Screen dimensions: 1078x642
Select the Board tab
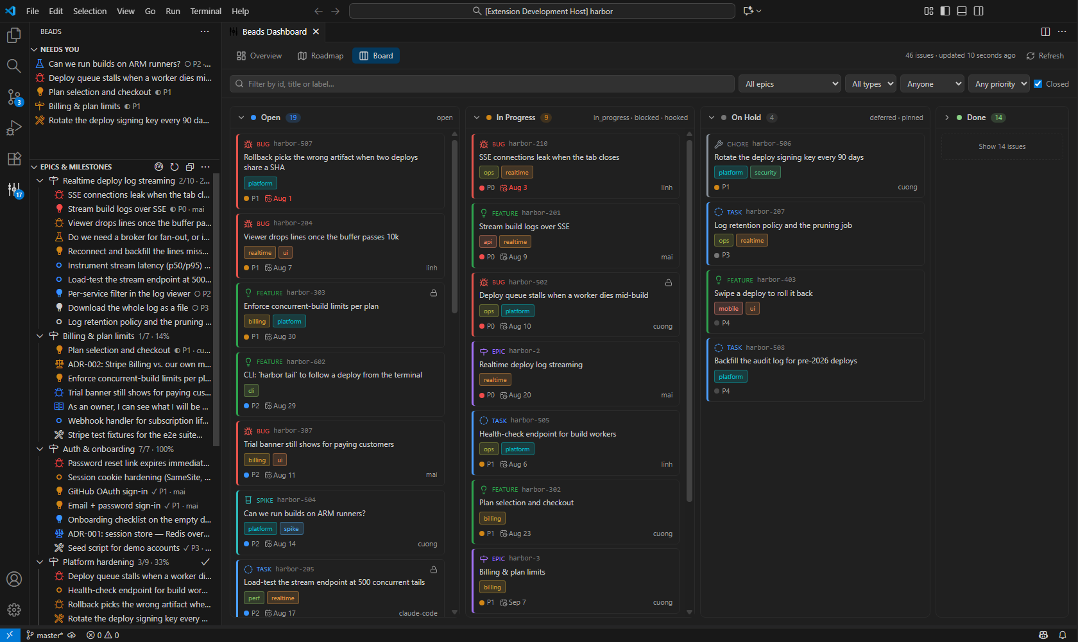point(377,56)
